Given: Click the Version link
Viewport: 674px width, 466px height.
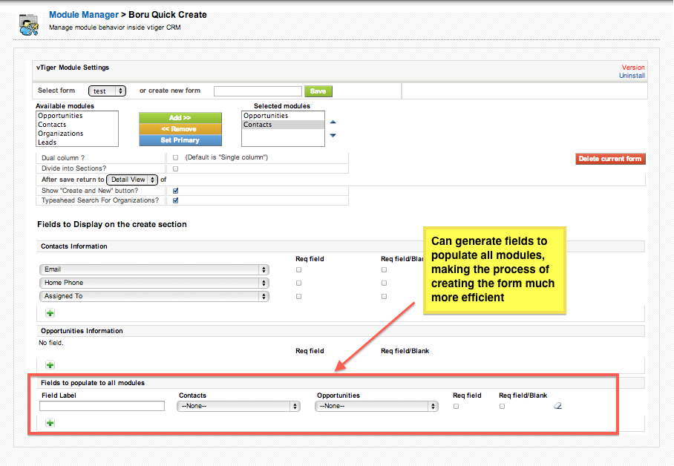Looking at the screenshot, I should [633, 68].
